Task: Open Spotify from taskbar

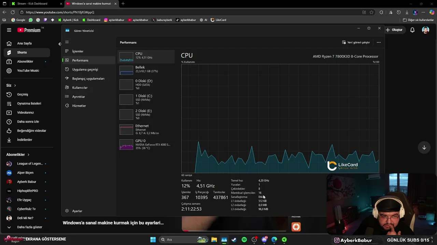Action: pos(244,240)
